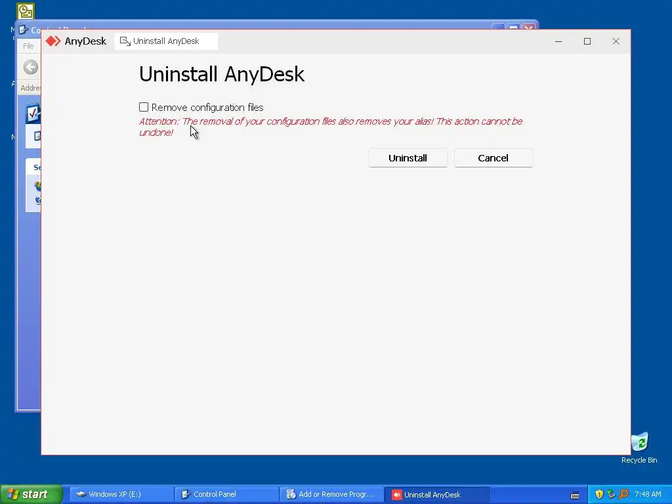Maximize the AnyDesk uninstall window
Viewport: 672px width, 504px height.
click(x=587, y=41)
